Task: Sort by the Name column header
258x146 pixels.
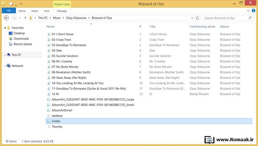Action: pos(50,26)
